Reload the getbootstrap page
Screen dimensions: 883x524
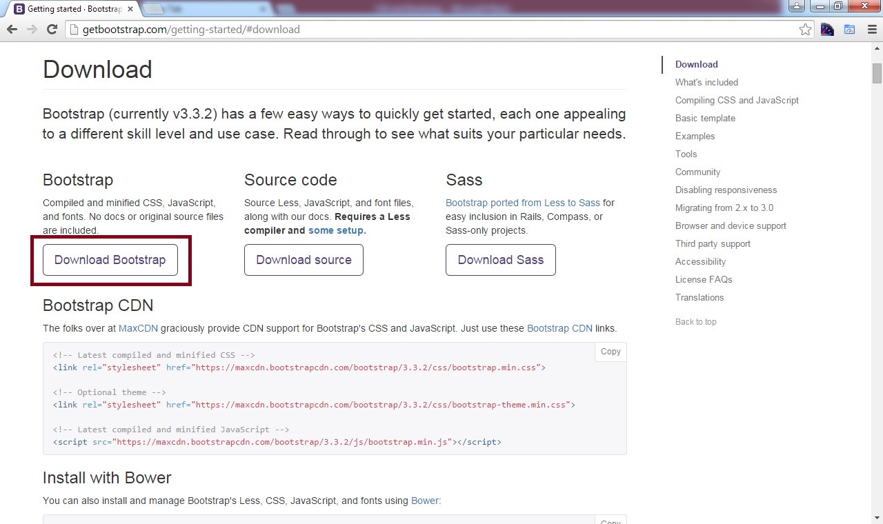pos(52,30)
